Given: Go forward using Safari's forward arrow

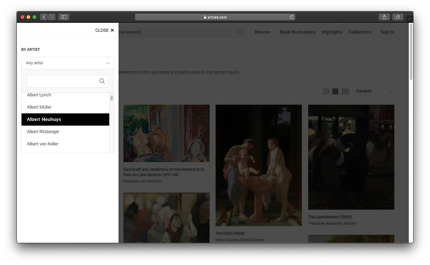Looking at the screenshot, I should (52, 17).
